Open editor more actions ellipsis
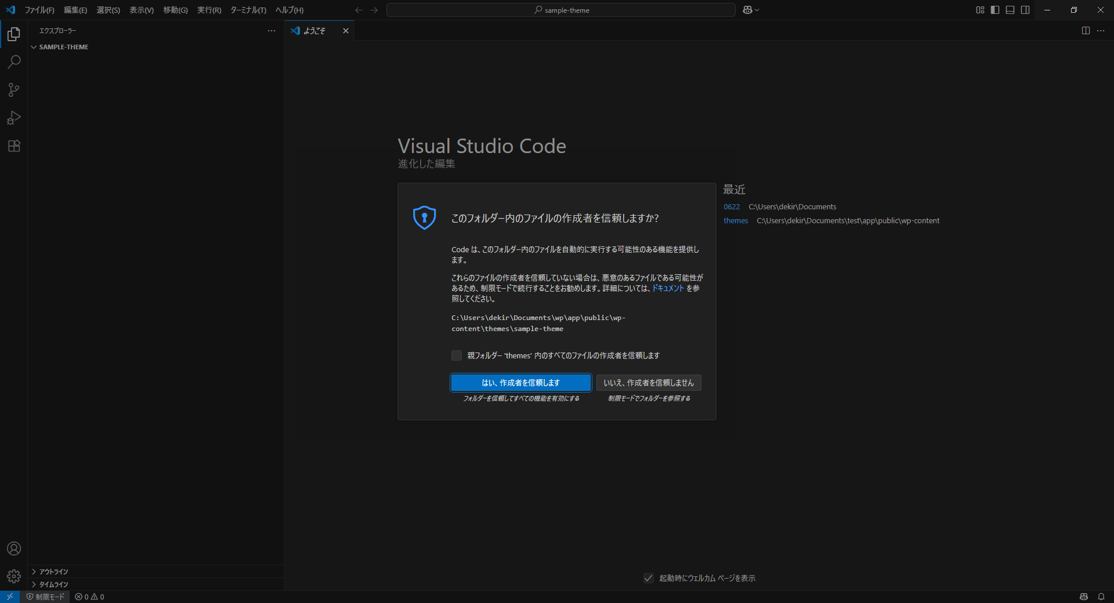 coord(1101,31)
